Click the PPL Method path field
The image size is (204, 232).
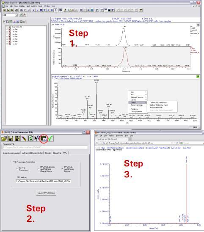(x=43, y=181)
